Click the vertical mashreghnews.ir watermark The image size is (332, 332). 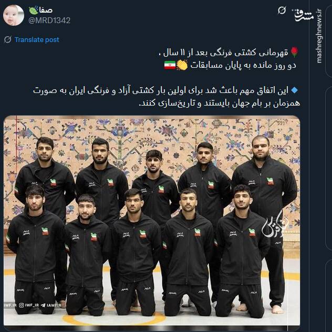(x=319, y=36)
